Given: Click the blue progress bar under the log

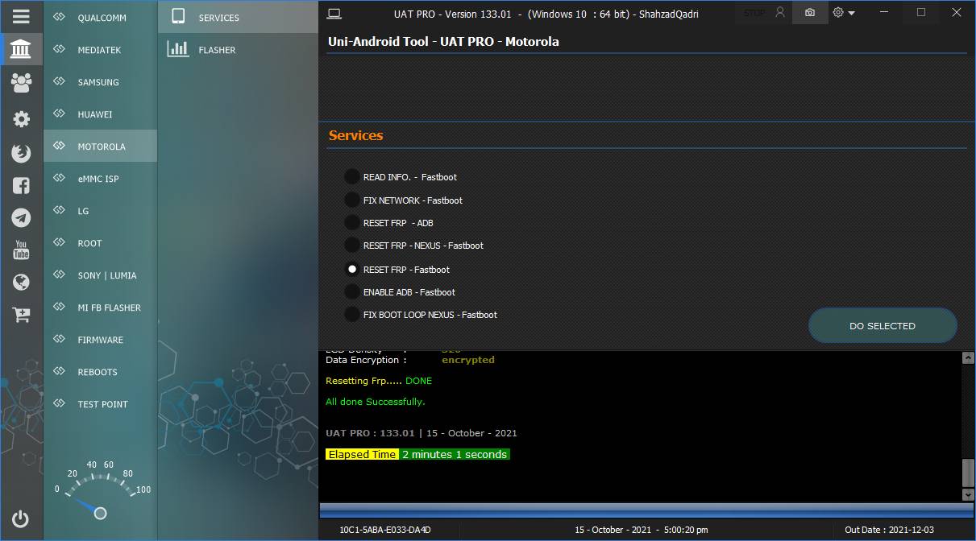Looking at the screenshot, I should coord(646,510).
